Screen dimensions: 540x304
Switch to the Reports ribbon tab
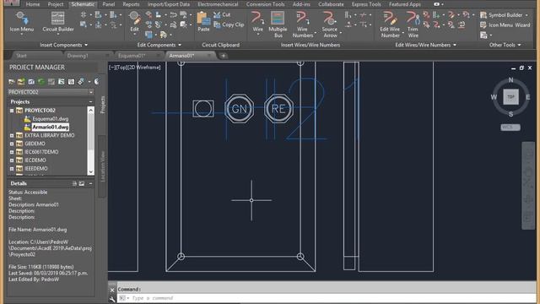pyautogui.click(x=132, y=4)
